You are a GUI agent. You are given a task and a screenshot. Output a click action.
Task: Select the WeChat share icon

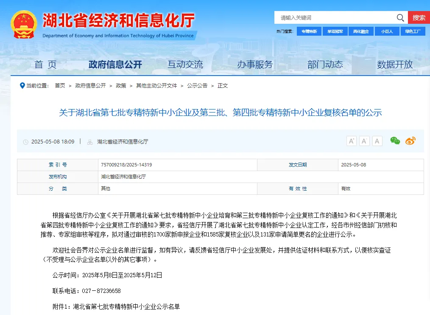pyautogui.click(x=394, y=141)
